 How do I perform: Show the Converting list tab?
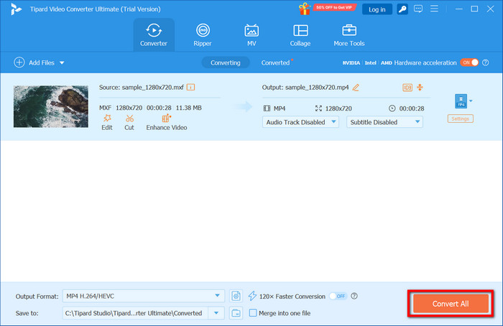pos(225,62)
